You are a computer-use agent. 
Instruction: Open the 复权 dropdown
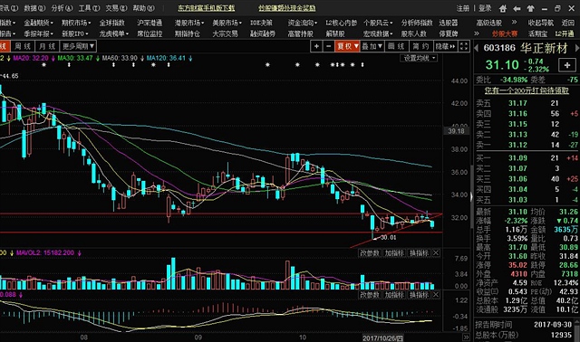tap(347, 46)
